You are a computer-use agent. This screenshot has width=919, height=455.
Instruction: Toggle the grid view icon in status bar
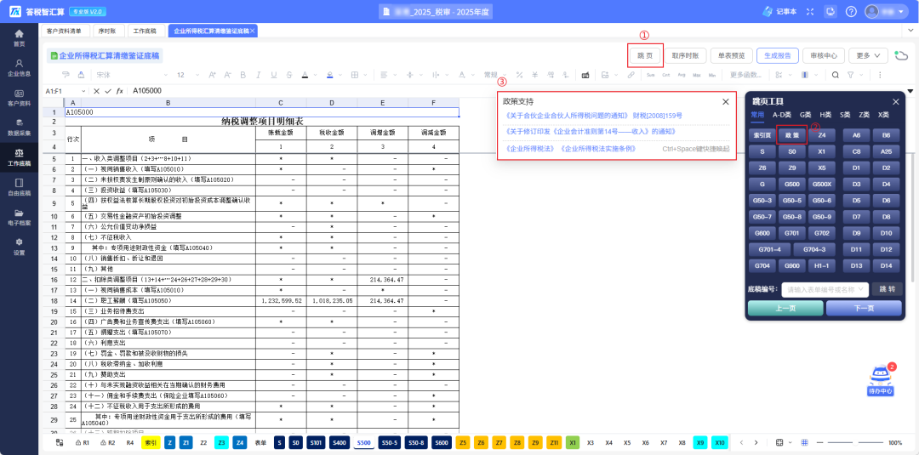point(804,443)
